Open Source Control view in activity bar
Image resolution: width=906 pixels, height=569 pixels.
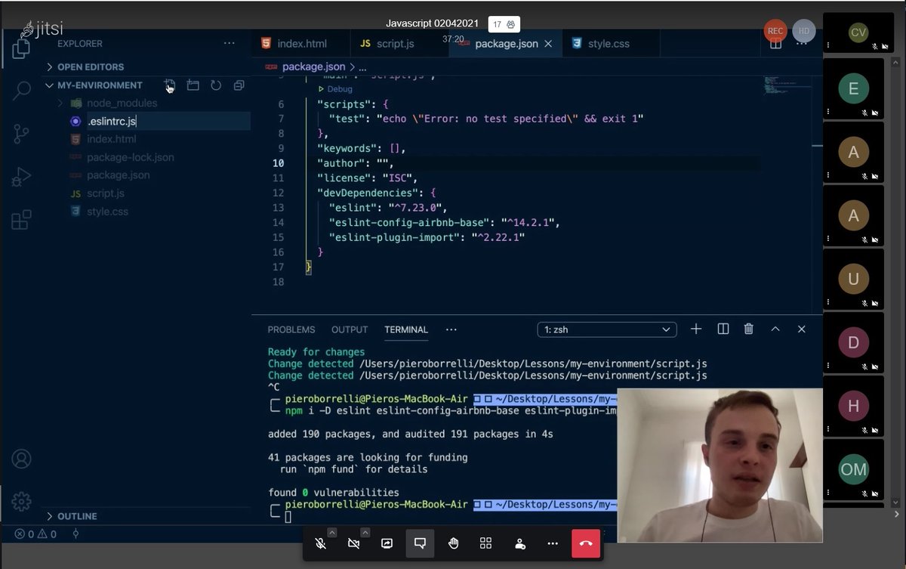[x=21, y=135]
